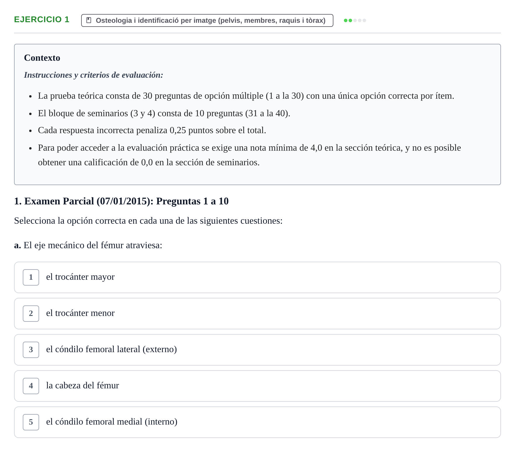Click the bullet 'penaliza 0,25 puntos'
Screen dimensions: 515x452
point(152,130)
